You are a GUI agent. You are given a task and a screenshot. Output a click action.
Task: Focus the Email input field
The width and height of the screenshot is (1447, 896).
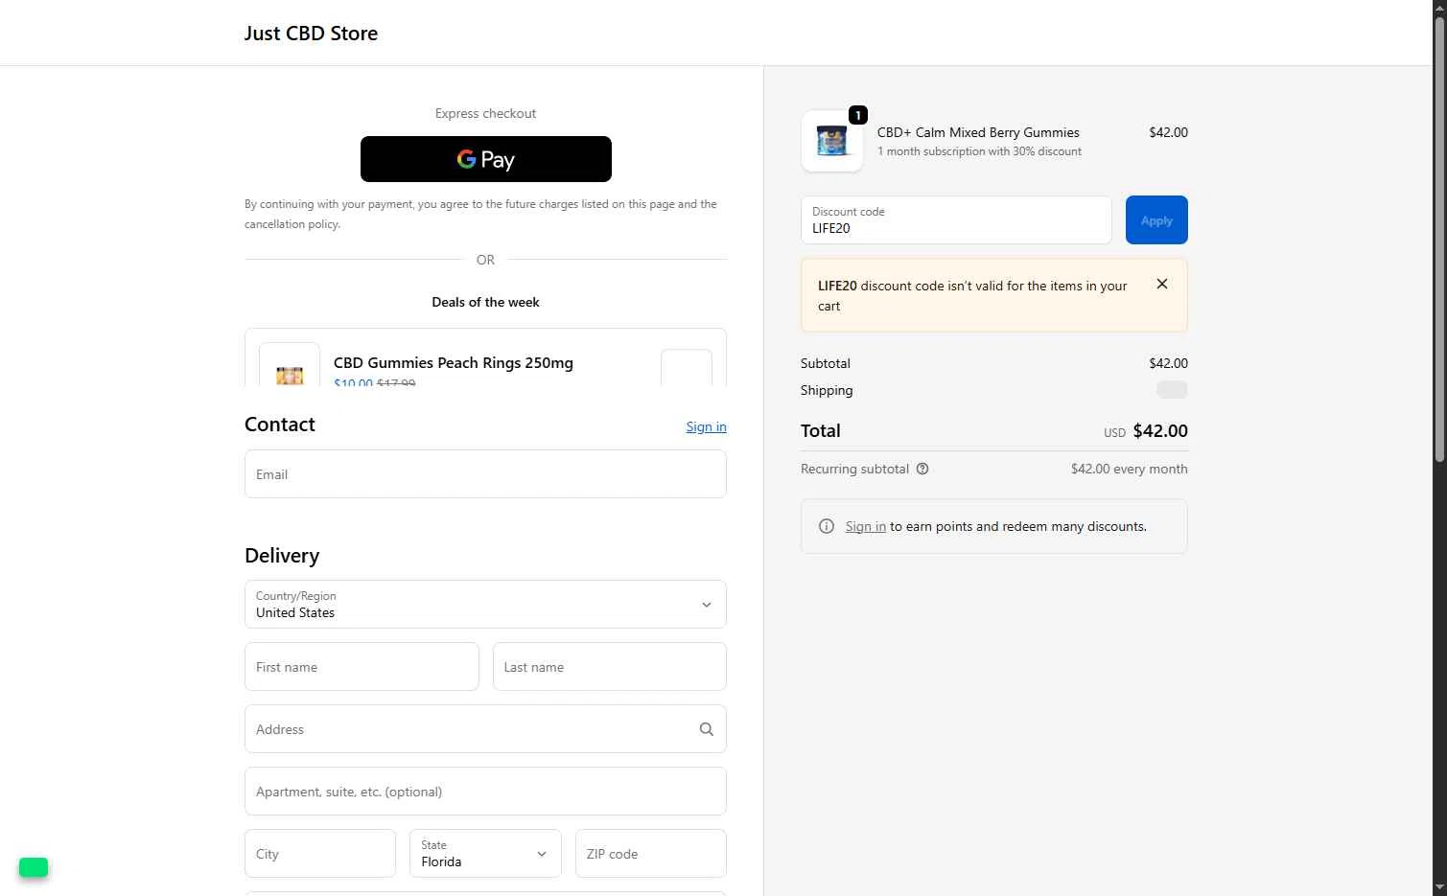tap(485, 474)
